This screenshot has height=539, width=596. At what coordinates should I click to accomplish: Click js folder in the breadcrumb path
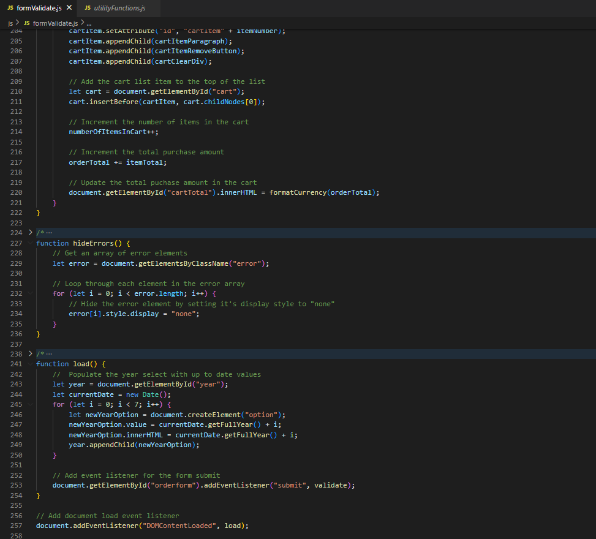click(10, 23)
